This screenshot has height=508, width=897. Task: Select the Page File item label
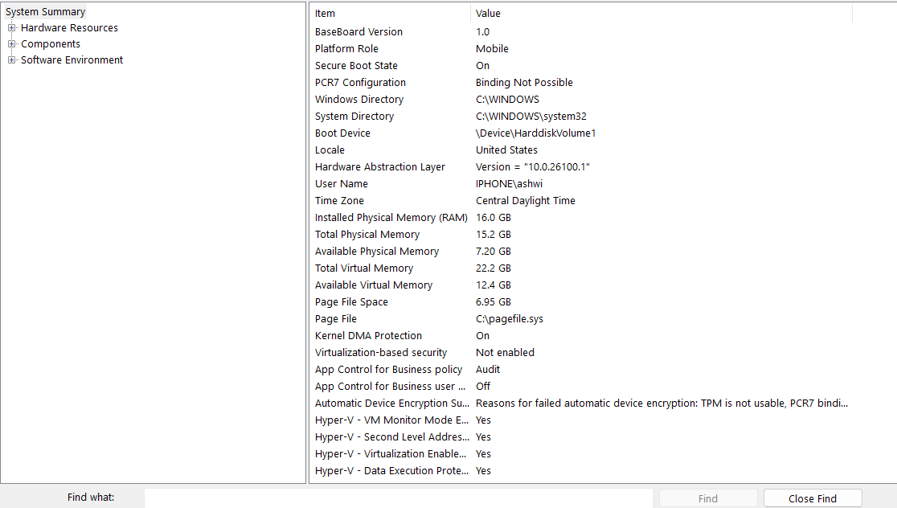point(336,318)
